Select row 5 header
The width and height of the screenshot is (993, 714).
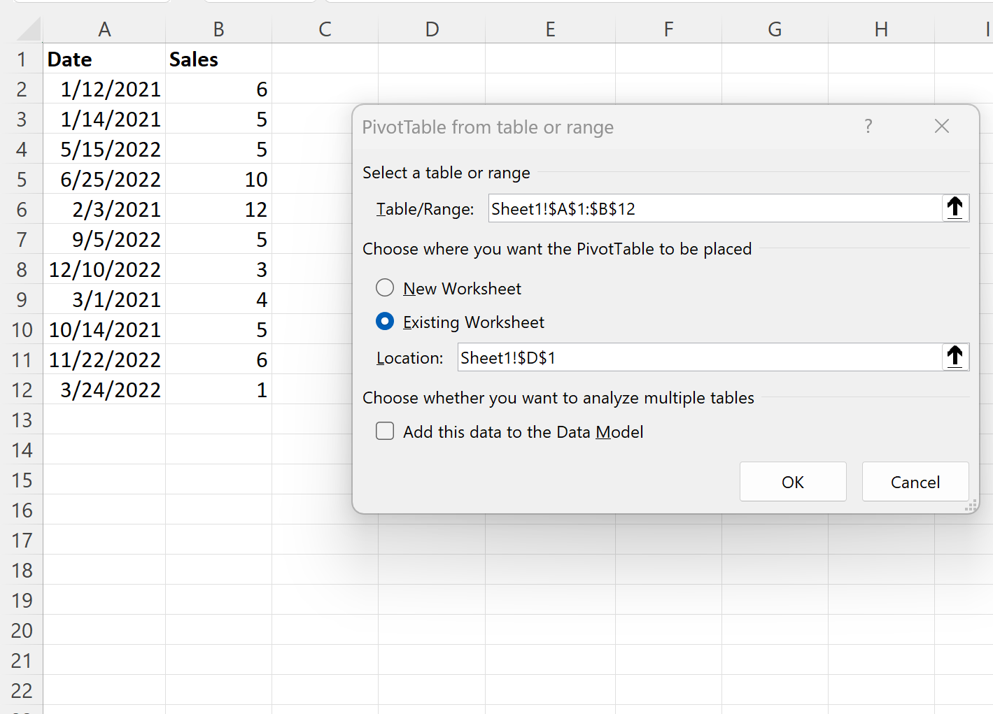tap(22, 179)
